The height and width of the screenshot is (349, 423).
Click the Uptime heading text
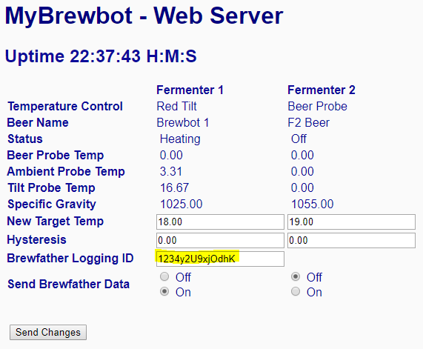tap(101, 56)
